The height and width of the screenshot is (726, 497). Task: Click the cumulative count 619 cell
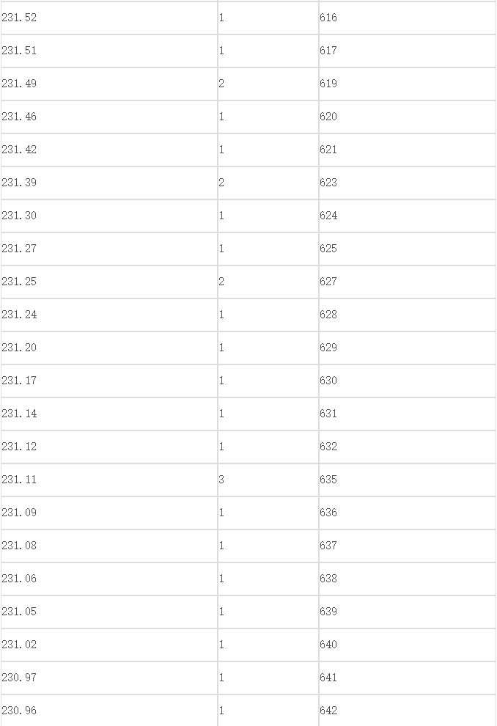click(408, 84)
